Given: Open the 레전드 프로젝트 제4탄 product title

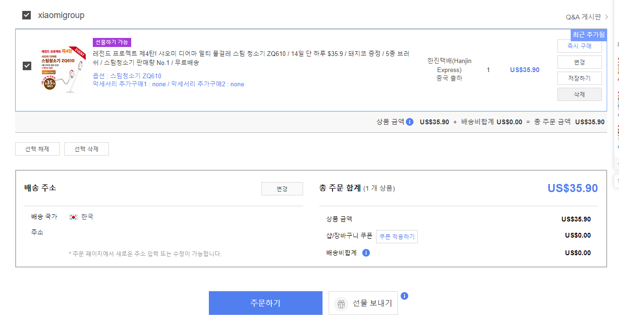Looking at the screenshot, I should pyautogui.click(x=251, y=58).
